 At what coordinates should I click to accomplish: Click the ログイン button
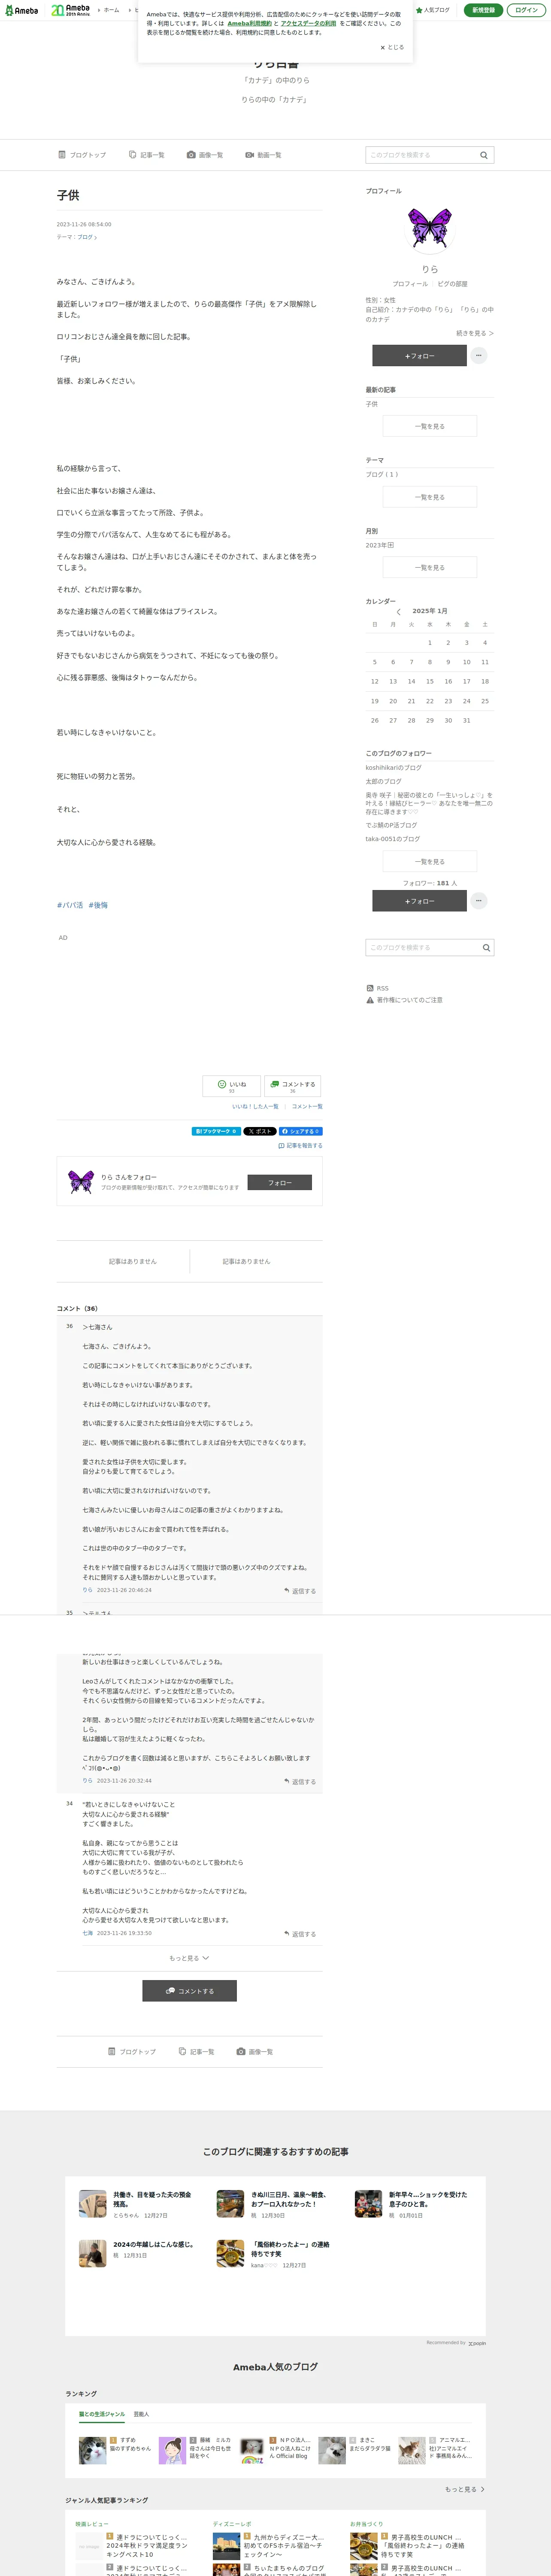pos(526,10)
